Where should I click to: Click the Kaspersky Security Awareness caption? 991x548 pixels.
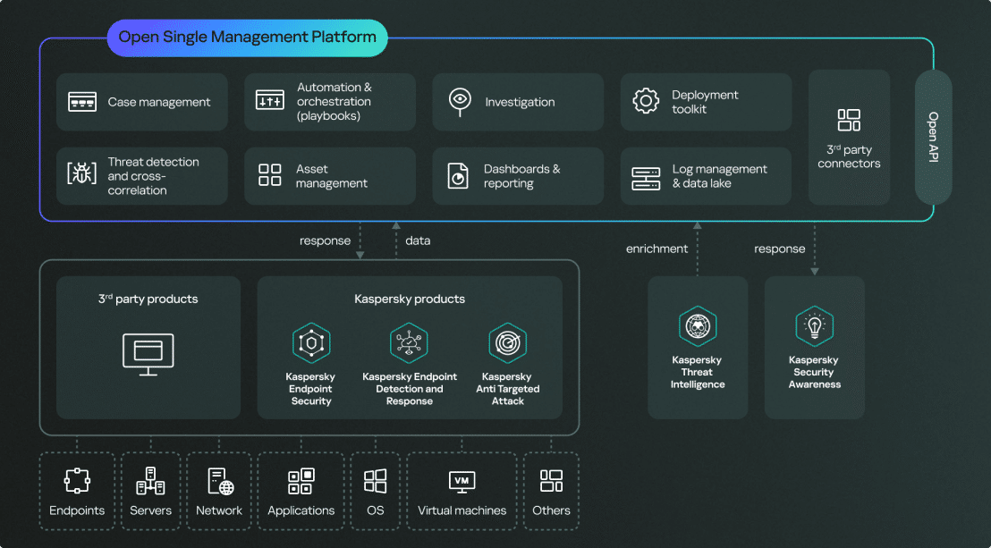pos(814,372)
